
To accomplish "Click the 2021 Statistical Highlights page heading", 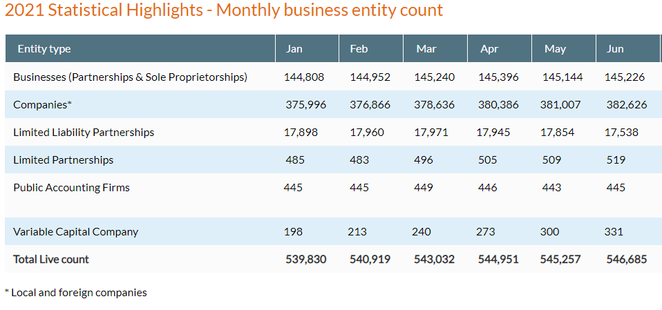I will coord(225,11).
